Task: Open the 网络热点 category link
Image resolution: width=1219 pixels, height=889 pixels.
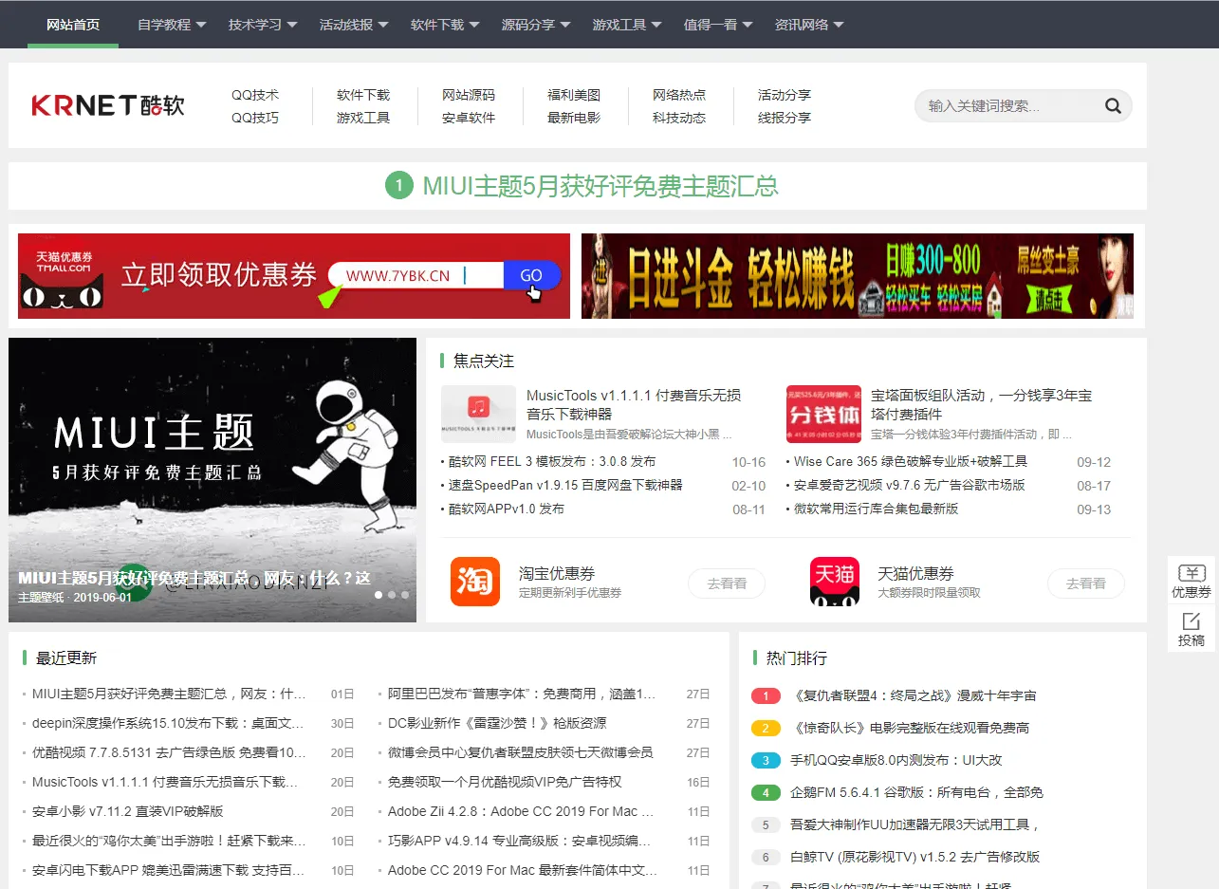Action: (679, 95)
